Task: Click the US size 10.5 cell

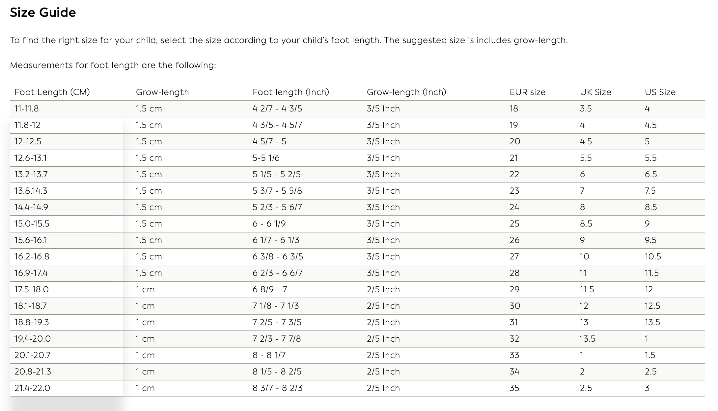Action: pyautogui.click(x=652, y=256)
